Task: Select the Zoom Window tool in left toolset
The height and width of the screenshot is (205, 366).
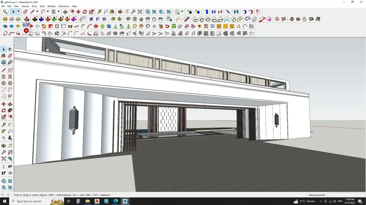Action: coord(10,152)
